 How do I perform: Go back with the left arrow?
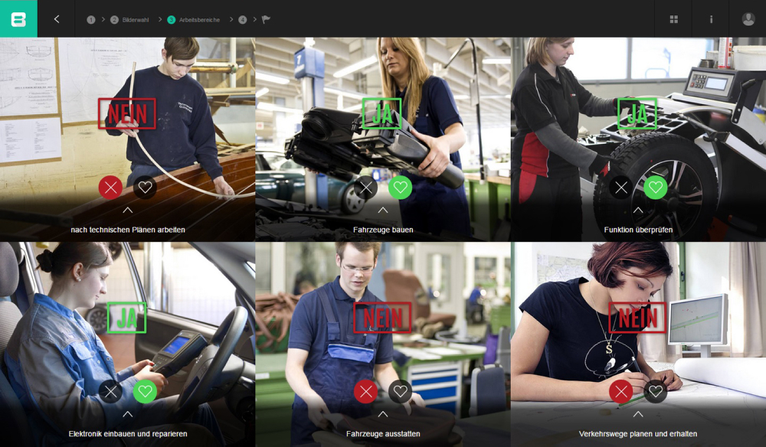click(x=57, y=19)
